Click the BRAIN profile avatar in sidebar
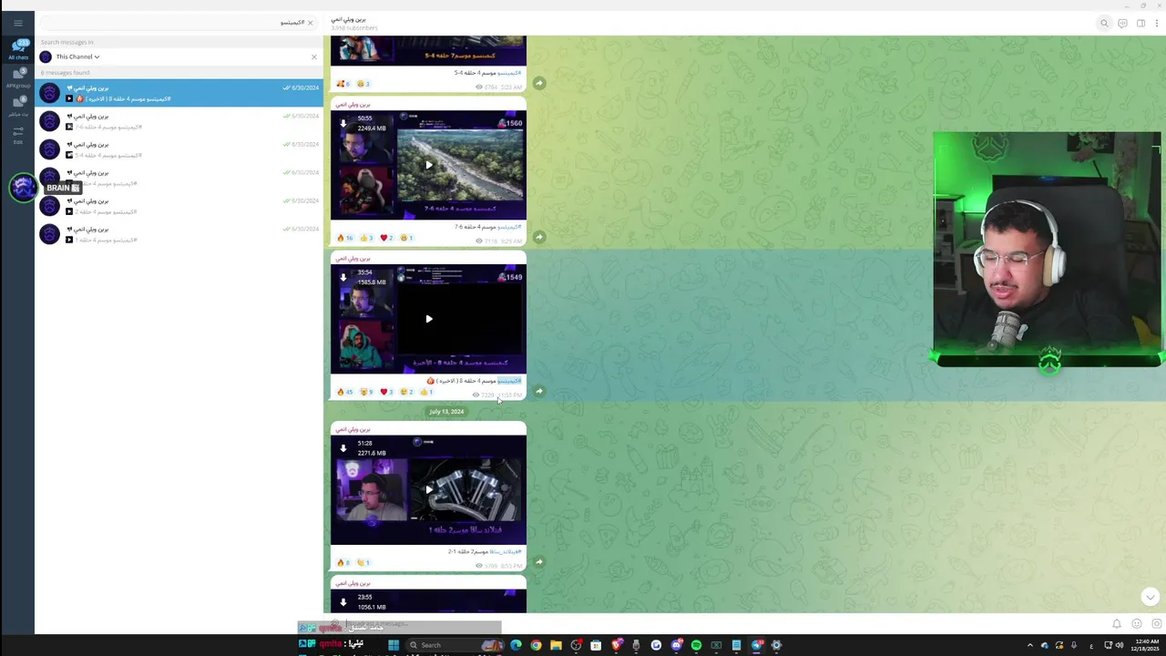The height and width of the screenshot is (656, 1166). tap(24, 187)
